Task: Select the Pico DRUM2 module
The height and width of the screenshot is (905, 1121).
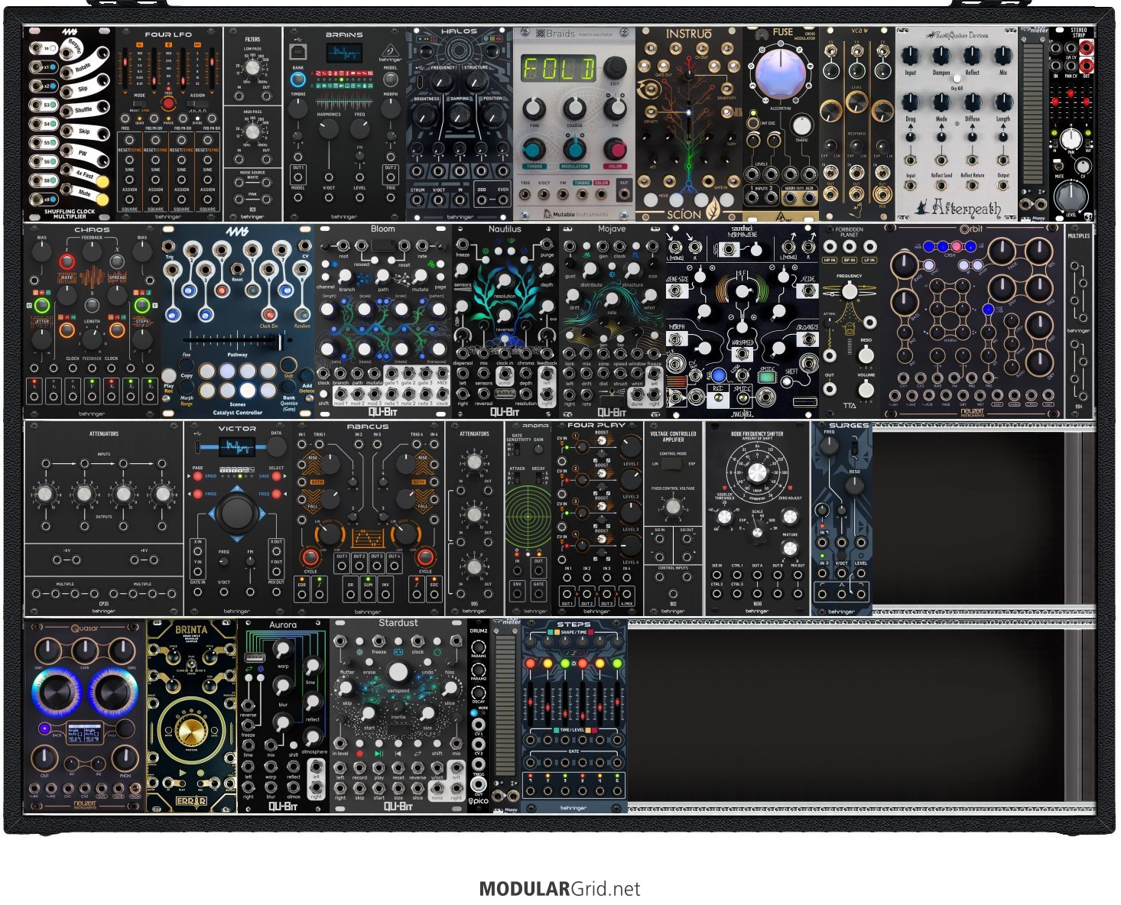Action: pos(478,716)
